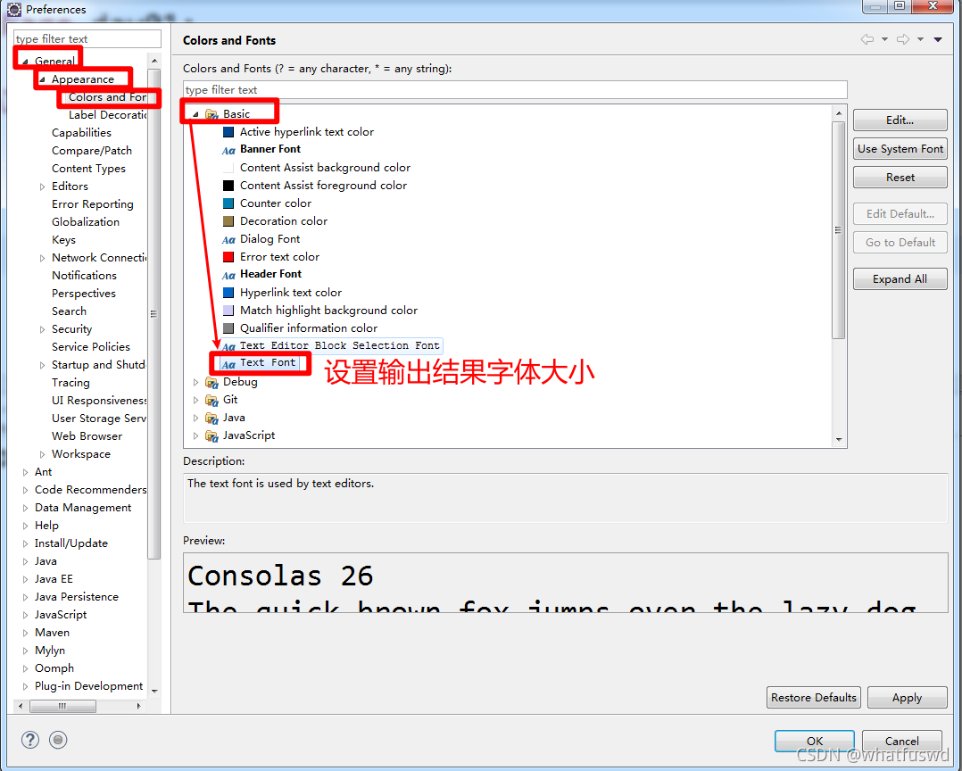Select the Error text color red swatch
962x771 pixels.
coord(228,257)
